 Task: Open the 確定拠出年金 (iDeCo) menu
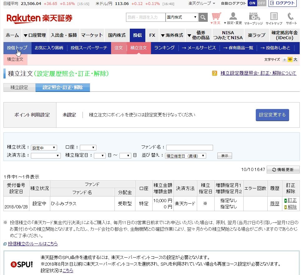click(x=284, y=35)
